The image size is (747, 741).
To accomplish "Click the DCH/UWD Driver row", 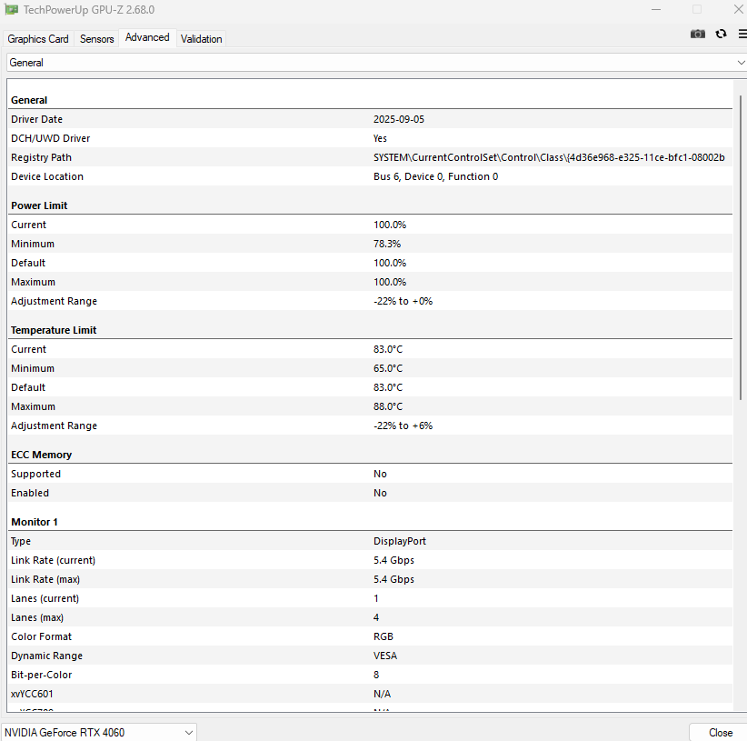I will [x=370, y=138].
